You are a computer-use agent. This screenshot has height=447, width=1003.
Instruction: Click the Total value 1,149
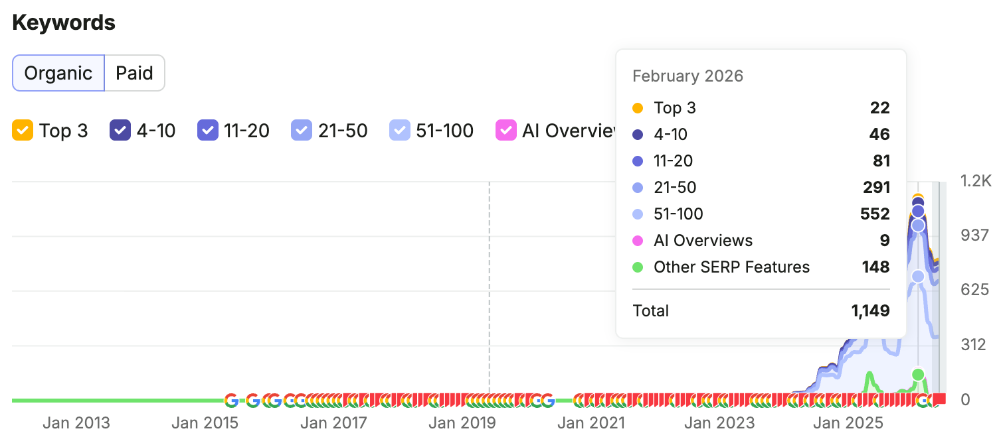870,311
